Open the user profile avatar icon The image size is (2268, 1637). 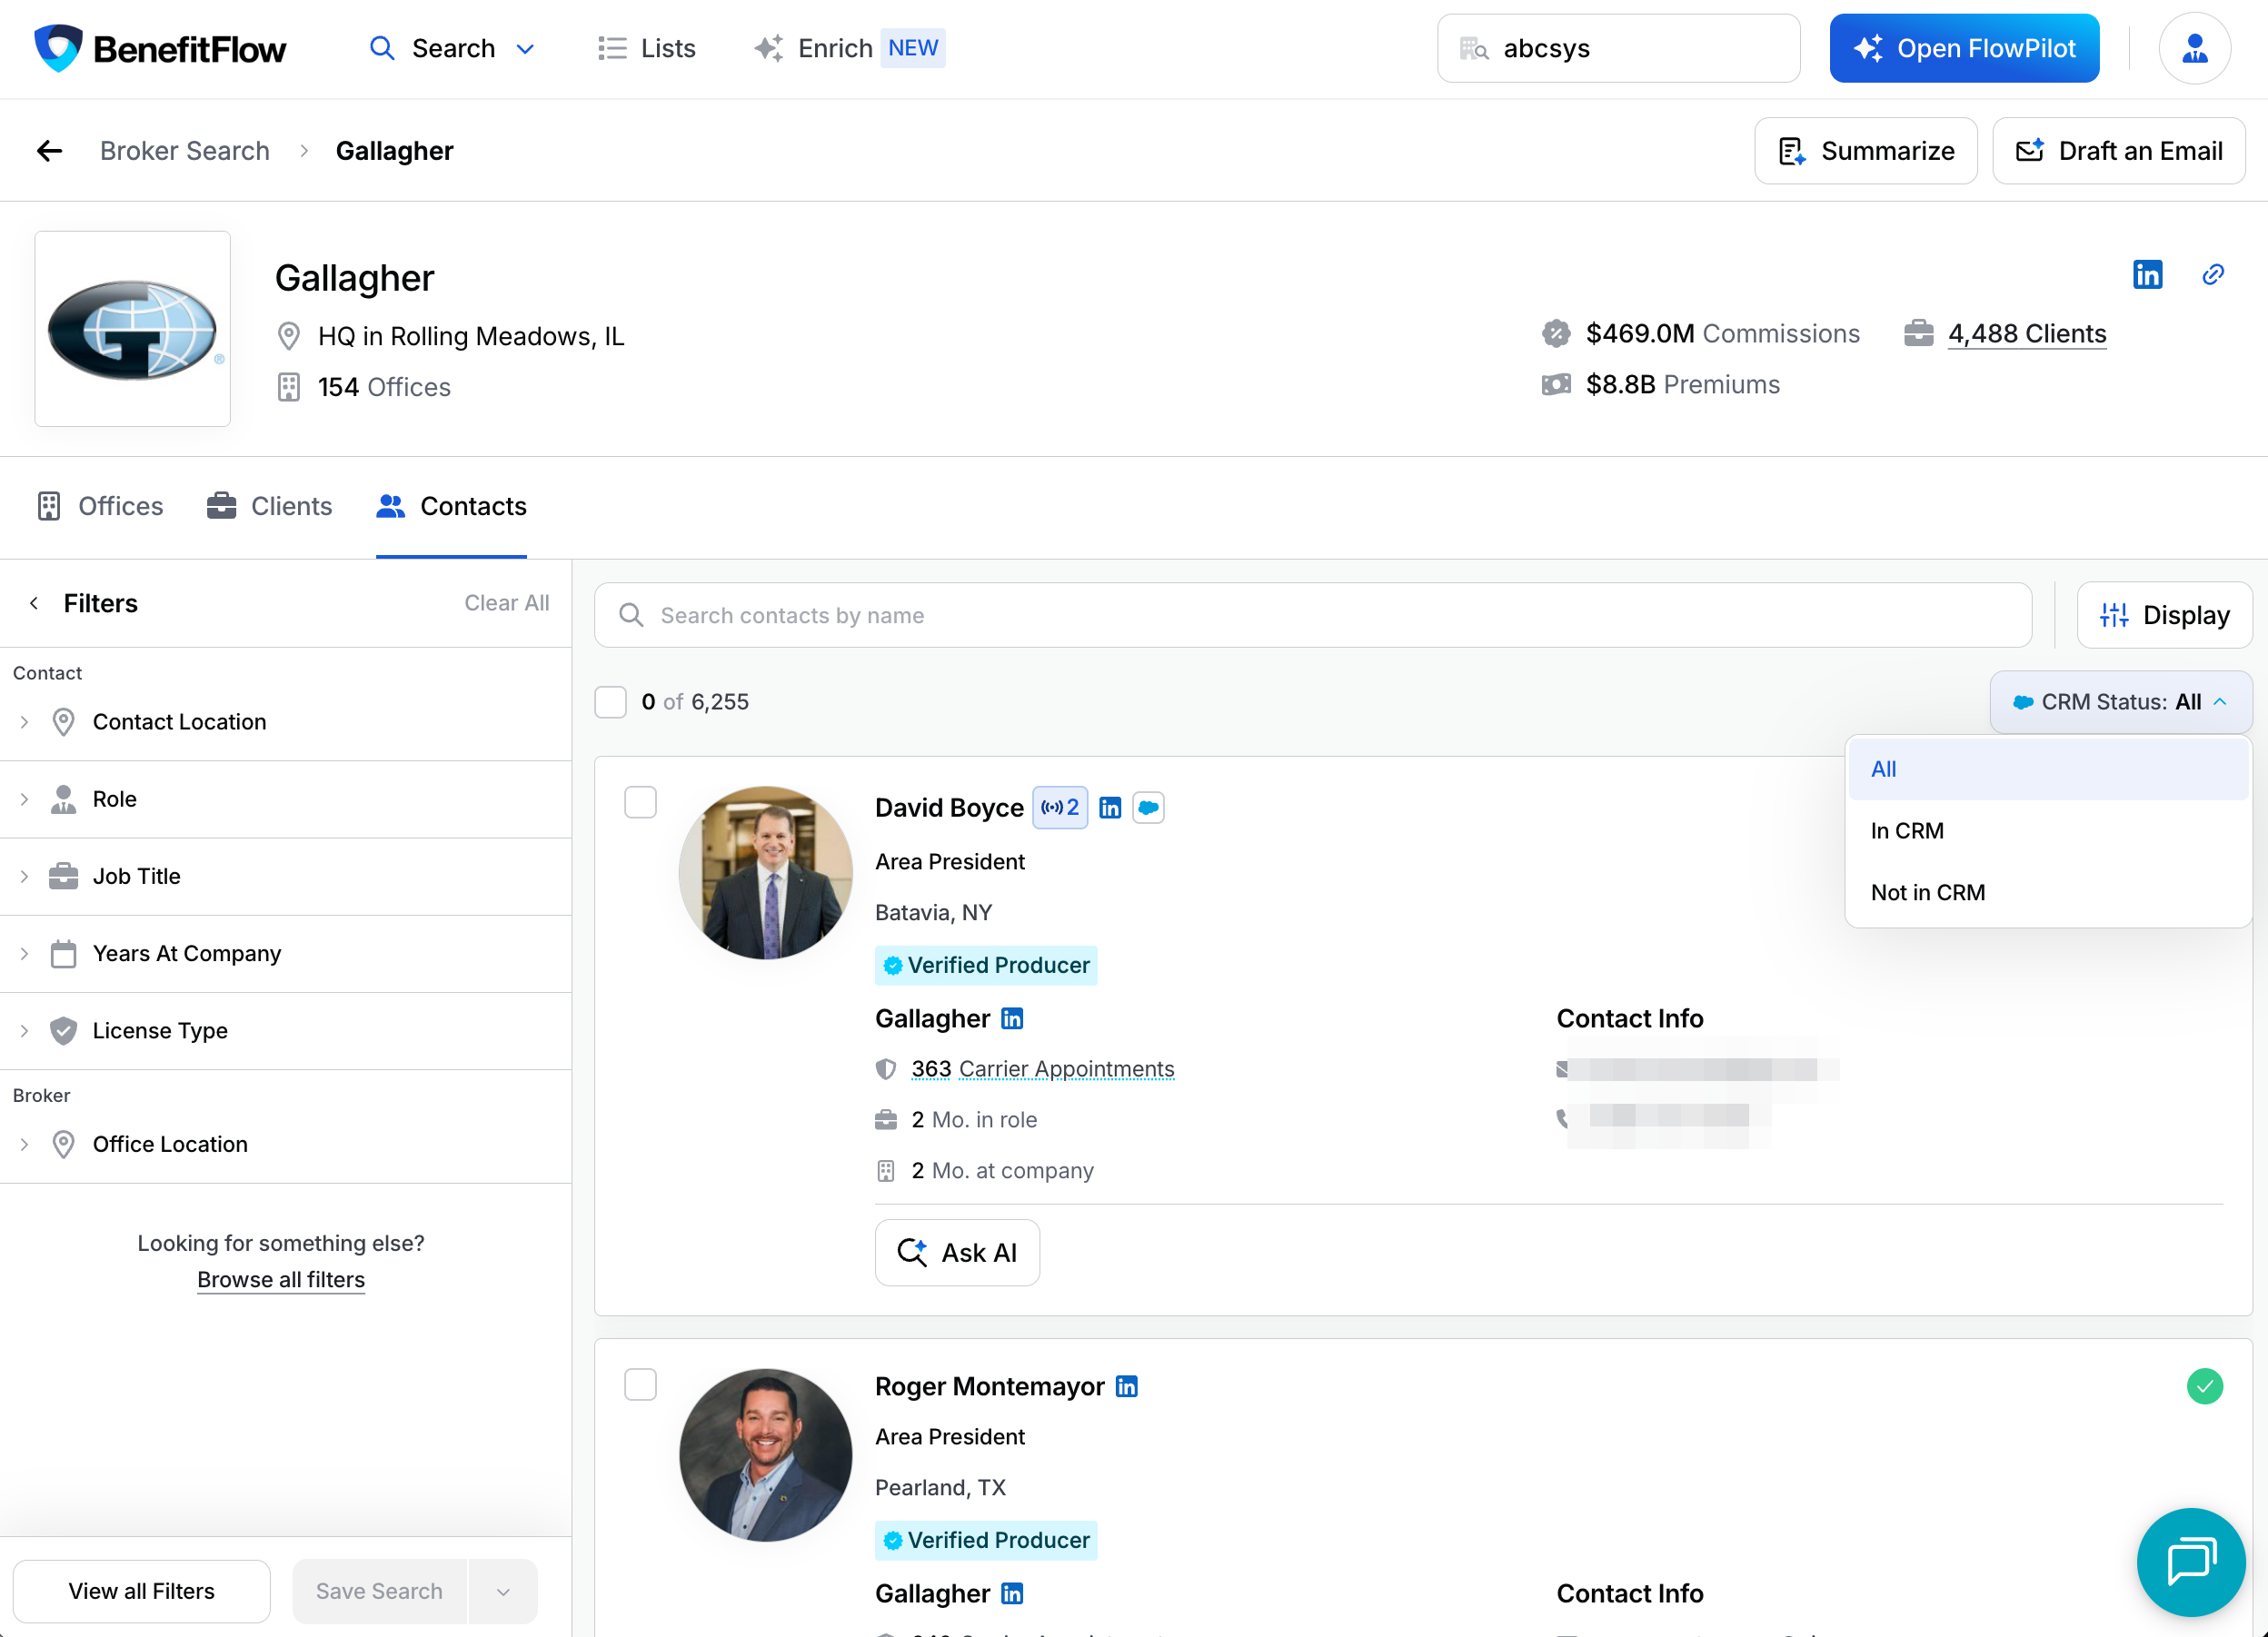click(x=2194, y=48)
